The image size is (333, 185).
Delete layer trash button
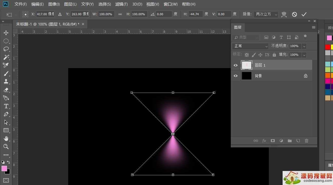coord(306,141)
